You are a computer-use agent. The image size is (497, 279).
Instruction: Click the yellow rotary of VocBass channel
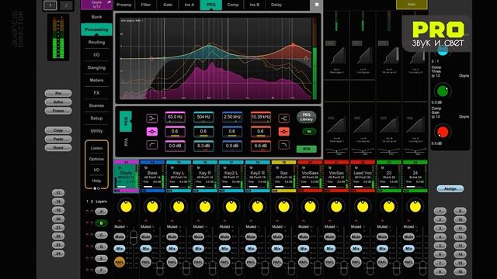(311, 207)
